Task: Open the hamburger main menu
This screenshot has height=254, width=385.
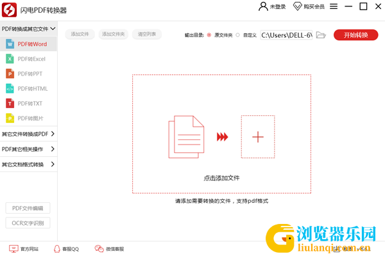Action: (334, 6)
